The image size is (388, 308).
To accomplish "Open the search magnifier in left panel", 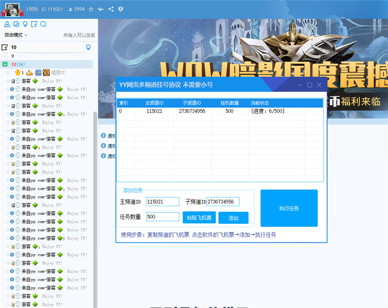I will tap(43, 24).
